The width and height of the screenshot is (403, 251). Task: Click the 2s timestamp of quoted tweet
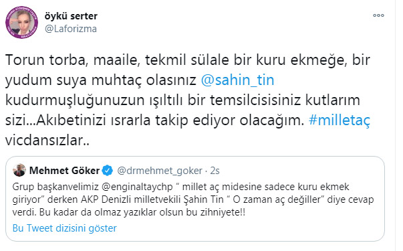(x=215, y=171)
